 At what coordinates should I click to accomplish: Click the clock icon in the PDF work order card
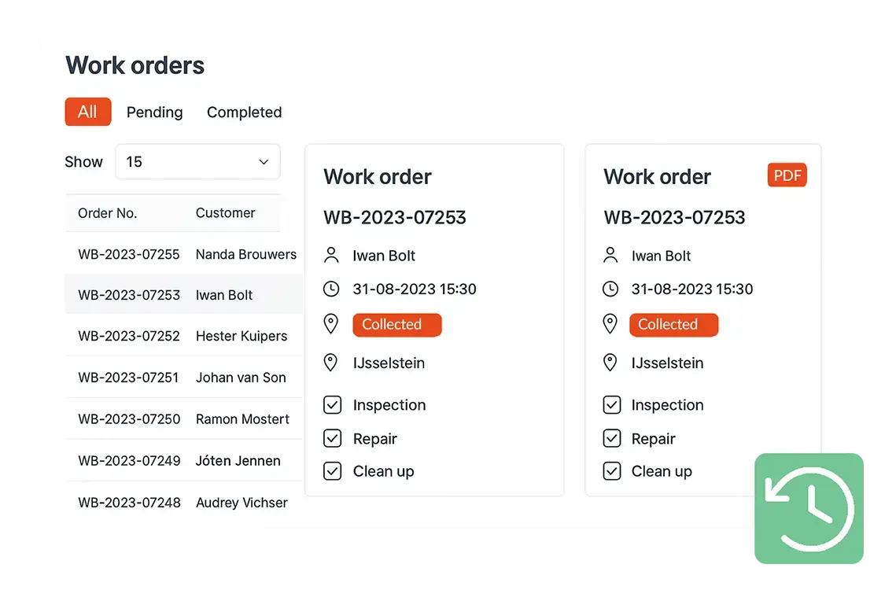tap(610, 289)
